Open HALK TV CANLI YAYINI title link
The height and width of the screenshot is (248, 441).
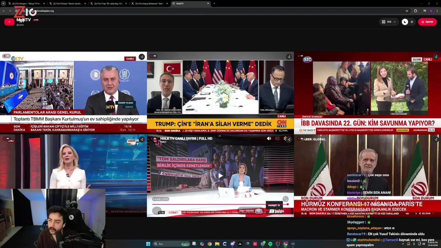pos(186,138)
